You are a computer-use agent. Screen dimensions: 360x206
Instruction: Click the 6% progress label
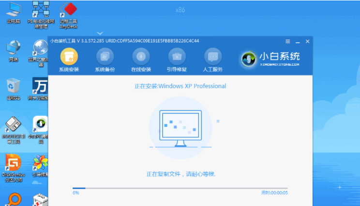pos(76,192)
